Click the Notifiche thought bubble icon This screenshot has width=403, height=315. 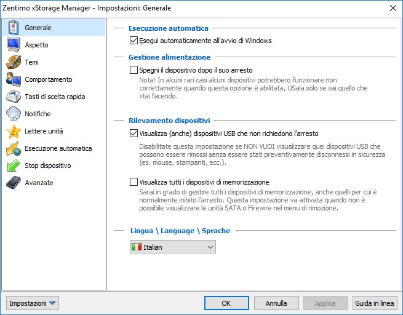pos(14,114)
